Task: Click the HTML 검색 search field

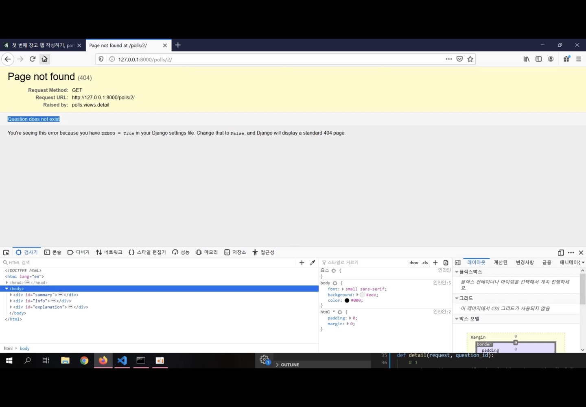Action: click(149, 263)
